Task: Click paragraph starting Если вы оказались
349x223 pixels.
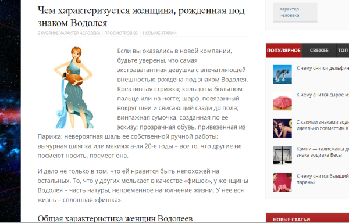Action: [x=143, y=103]
